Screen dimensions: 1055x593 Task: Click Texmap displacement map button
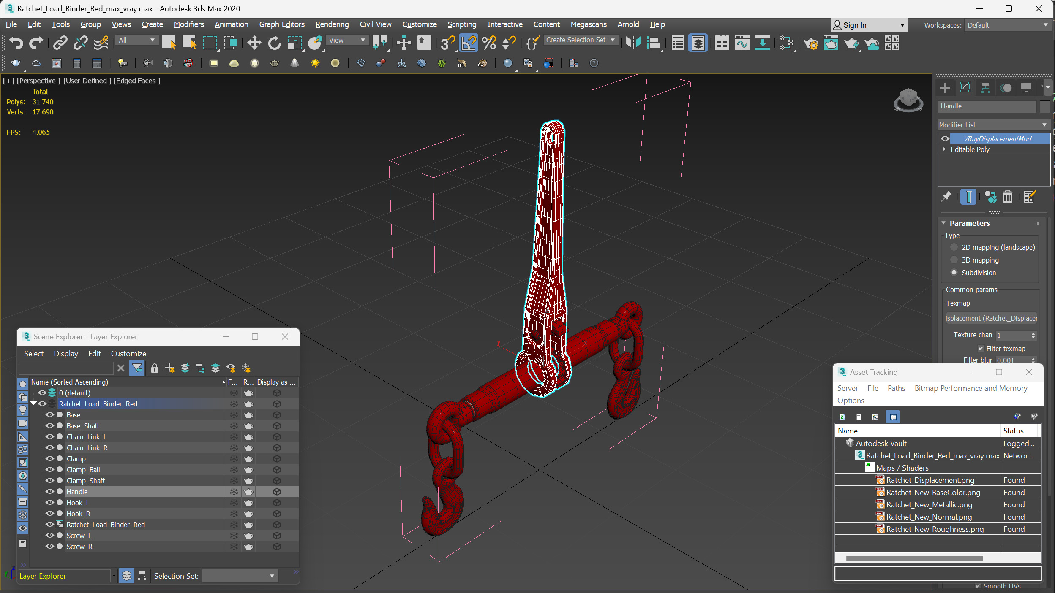(991, 319)
